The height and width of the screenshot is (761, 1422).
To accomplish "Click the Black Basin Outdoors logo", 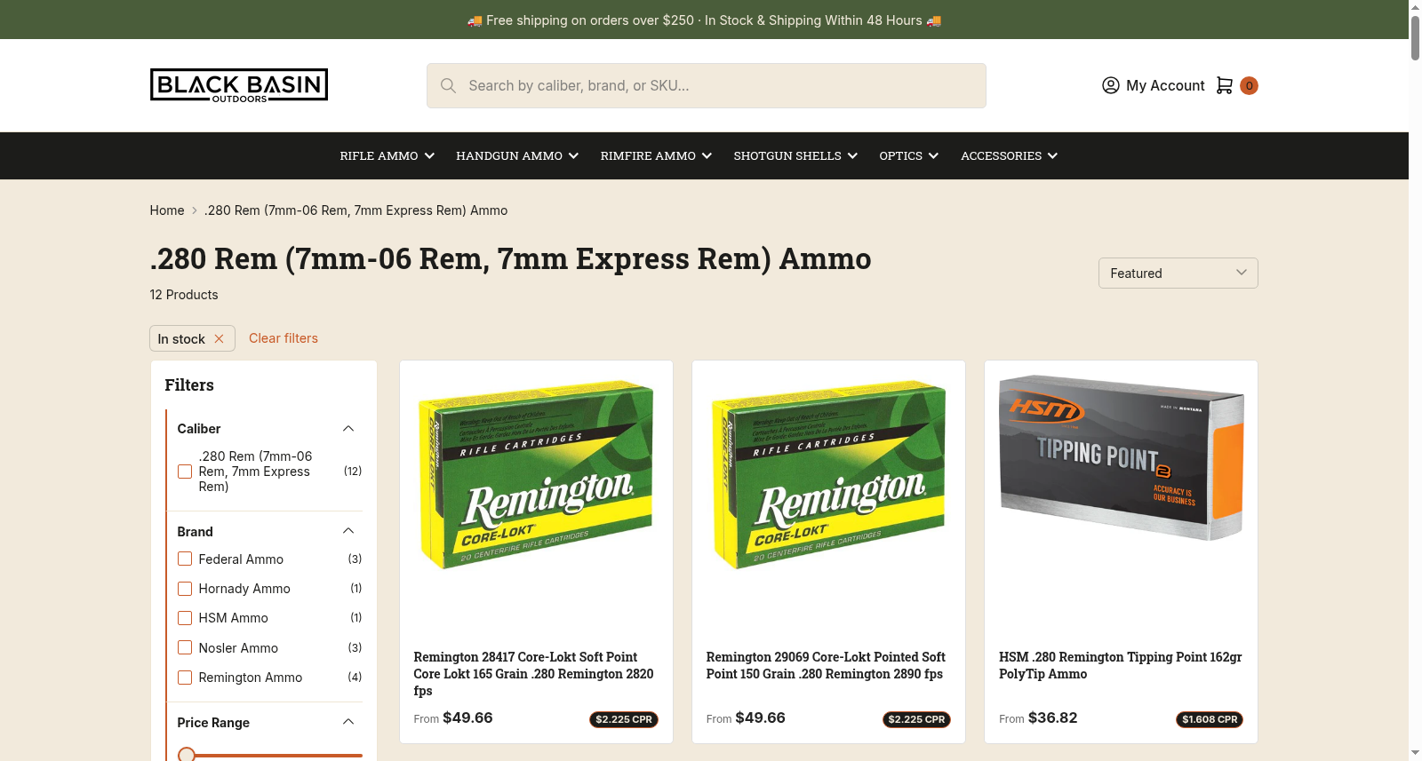I will tap(239, 85).
